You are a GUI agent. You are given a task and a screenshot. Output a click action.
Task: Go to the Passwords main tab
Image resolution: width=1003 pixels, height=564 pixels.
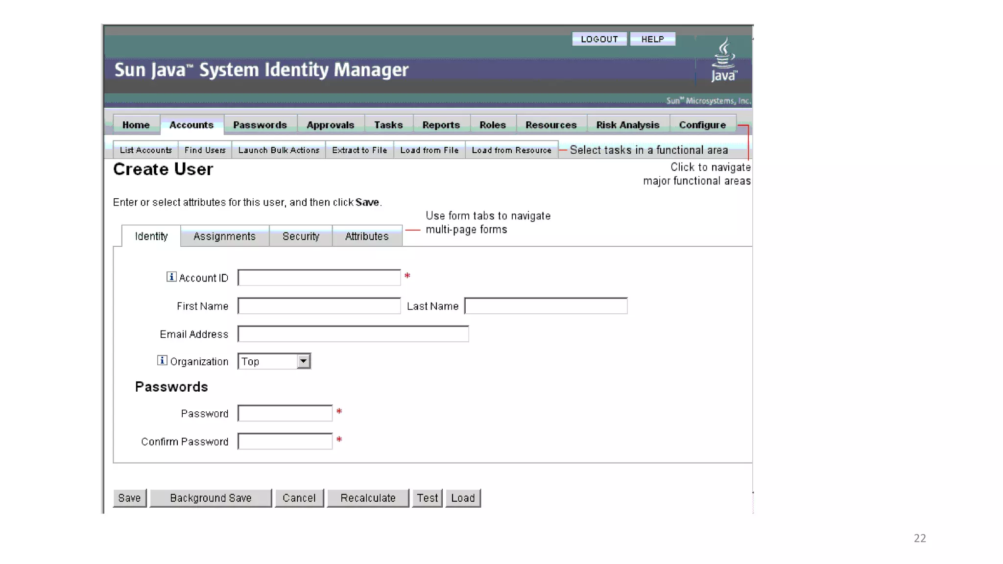point(260,125)
